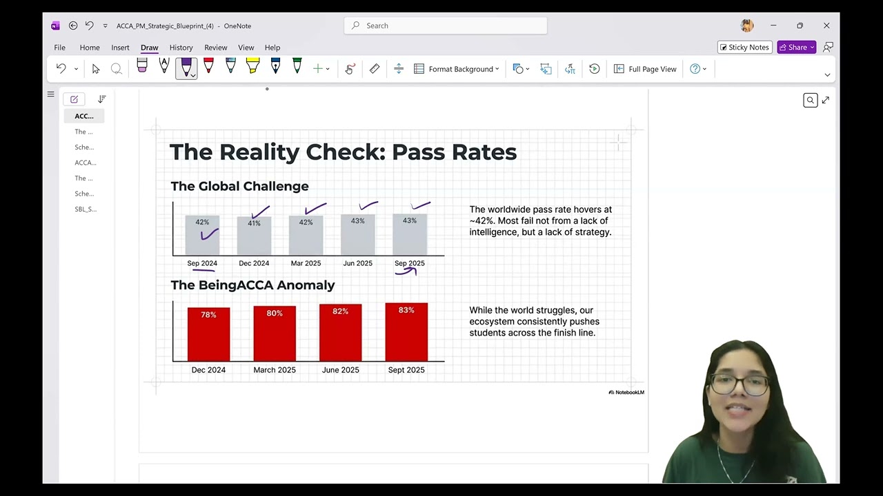The height and width of the screenshot is (496, 883).
Task: Click the user profile picture
Action: click(x=747, y=25)
